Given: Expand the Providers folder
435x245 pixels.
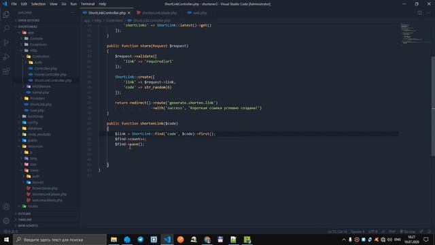Looking at the screenshot, I should click(x=37, y=98).
